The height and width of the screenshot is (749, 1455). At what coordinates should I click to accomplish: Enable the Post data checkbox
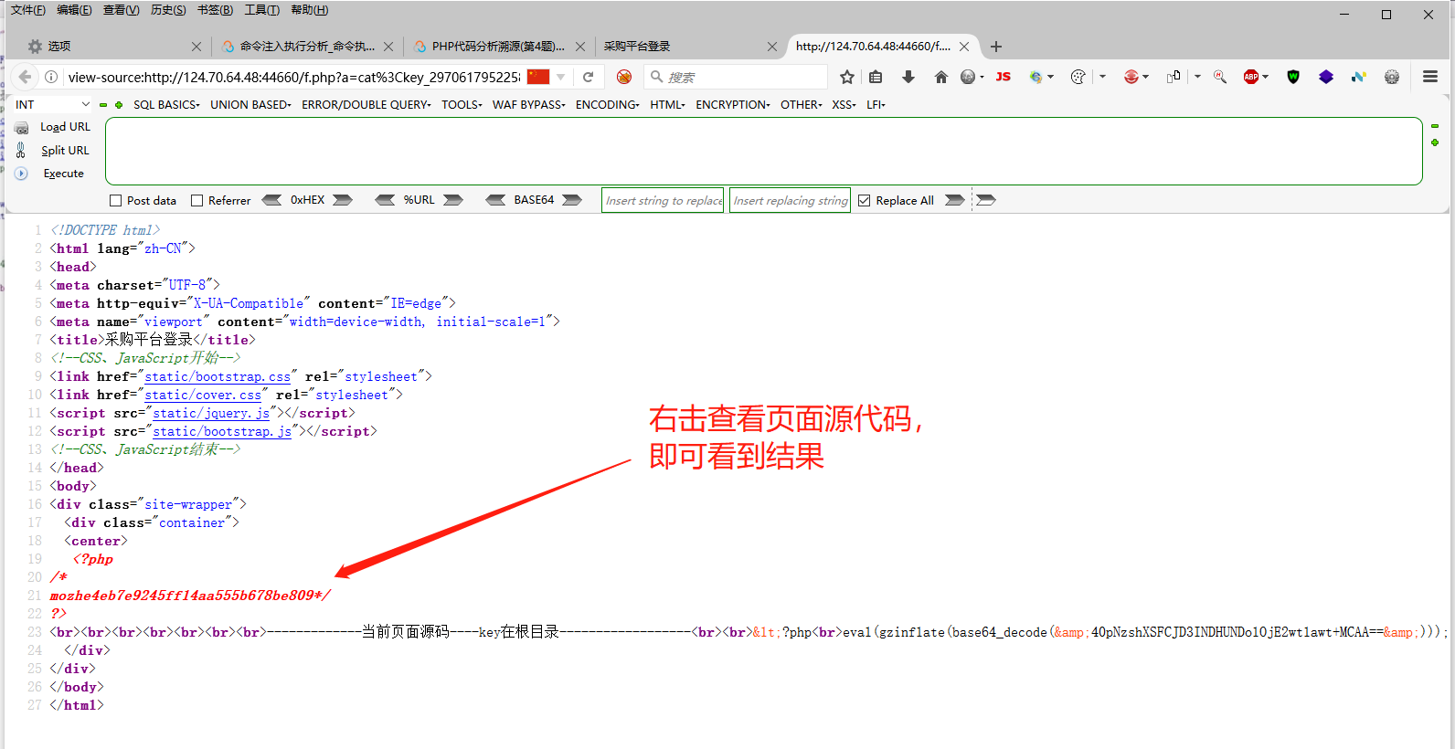pyautogui.click(x=115, y=200)
